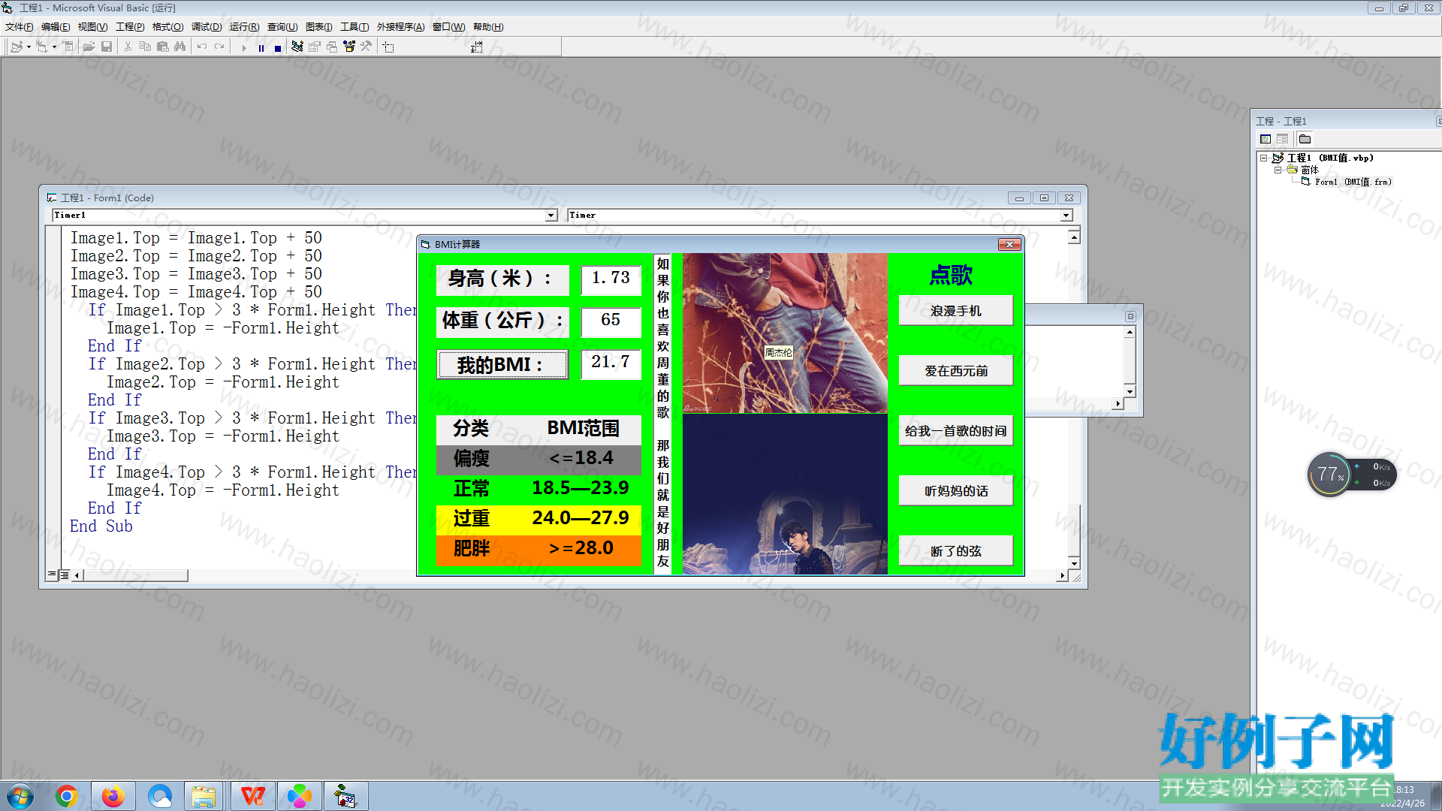Click the 我的BMI button to calculate
Image resolution: width=1442 pixels, height=811 pixels.
(502, 365)
